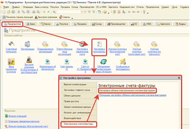
Task: Close the Настройка программы dialog
Action: point(179,78)
